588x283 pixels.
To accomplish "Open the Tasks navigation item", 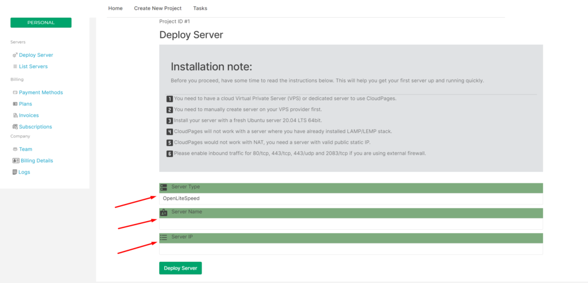I will (x=200, y=8).
